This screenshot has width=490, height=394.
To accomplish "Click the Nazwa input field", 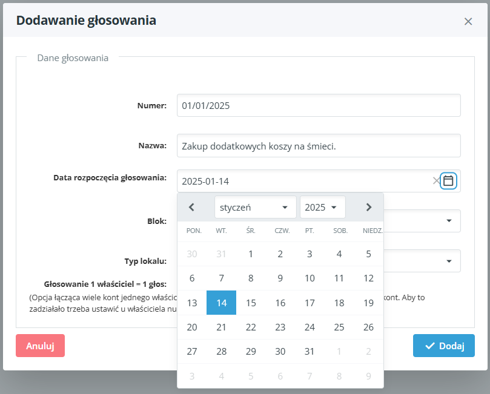I will tap(319, 145).
